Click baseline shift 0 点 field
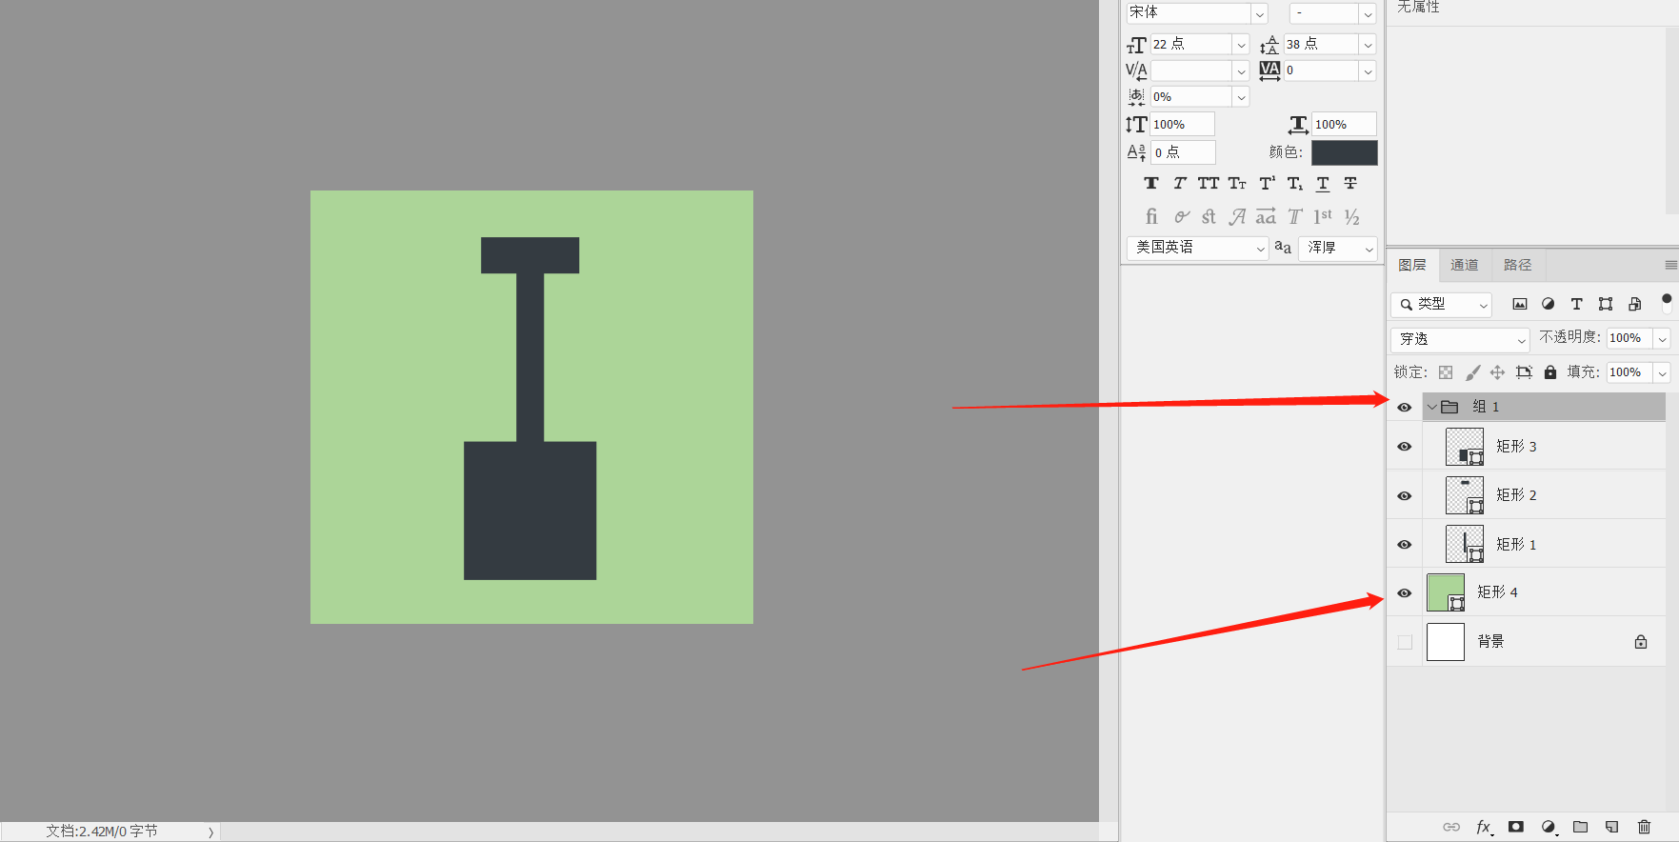Screen dimensions: 1679x842 pos(1183,152)
